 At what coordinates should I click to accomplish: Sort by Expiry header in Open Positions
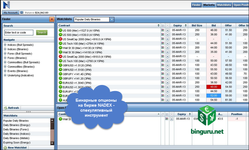coord(183,114)
